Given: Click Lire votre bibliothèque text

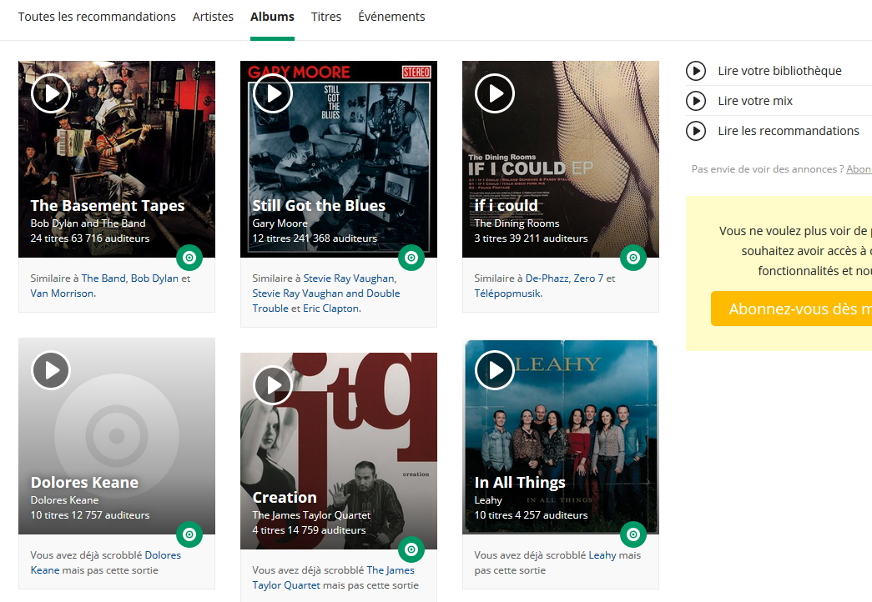Looking at the screenshot, I should (x=779, y=71).
